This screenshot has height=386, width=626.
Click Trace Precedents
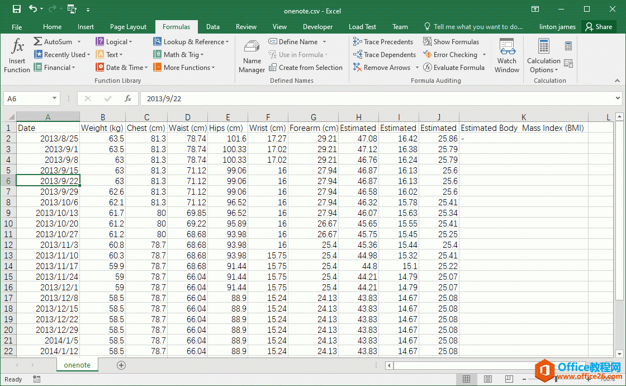[x=383, y=42]
